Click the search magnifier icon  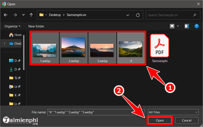(195, 15)
